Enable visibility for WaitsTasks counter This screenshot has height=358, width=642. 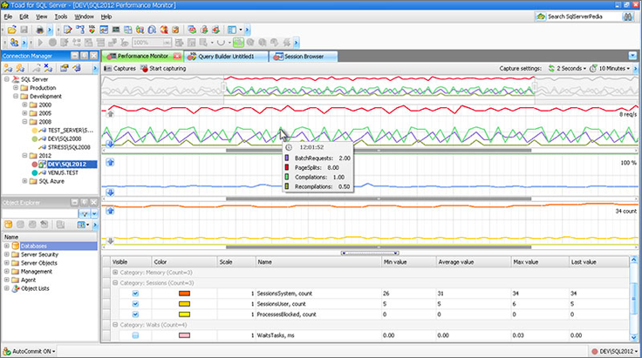(x=135, y=334)
